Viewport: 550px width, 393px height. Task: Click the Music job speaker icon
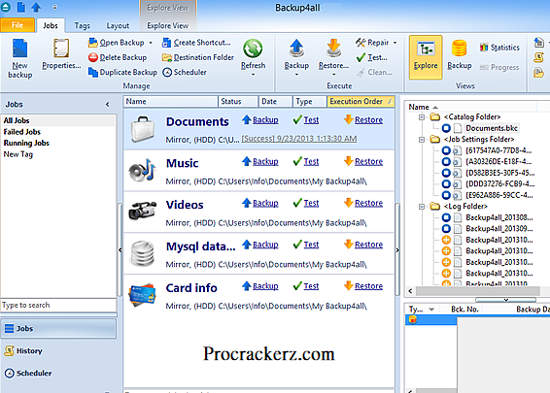[142, 171]
